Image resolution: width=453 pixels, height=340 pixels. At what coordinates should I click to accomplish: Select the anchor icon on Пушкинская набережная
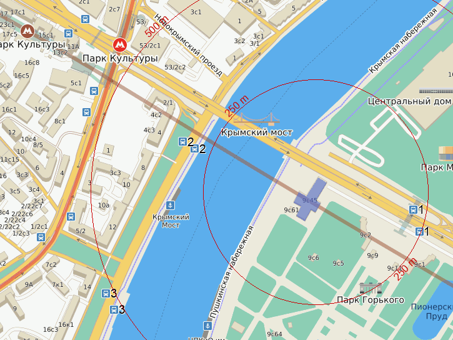[x=207, y=326]
